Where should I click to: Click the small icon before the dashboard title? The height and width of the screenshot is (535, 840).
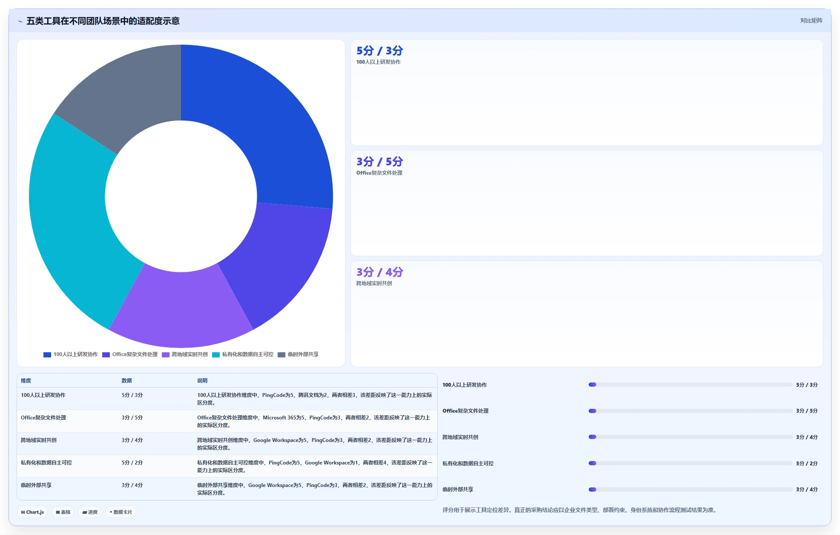(x=20, y=21)
